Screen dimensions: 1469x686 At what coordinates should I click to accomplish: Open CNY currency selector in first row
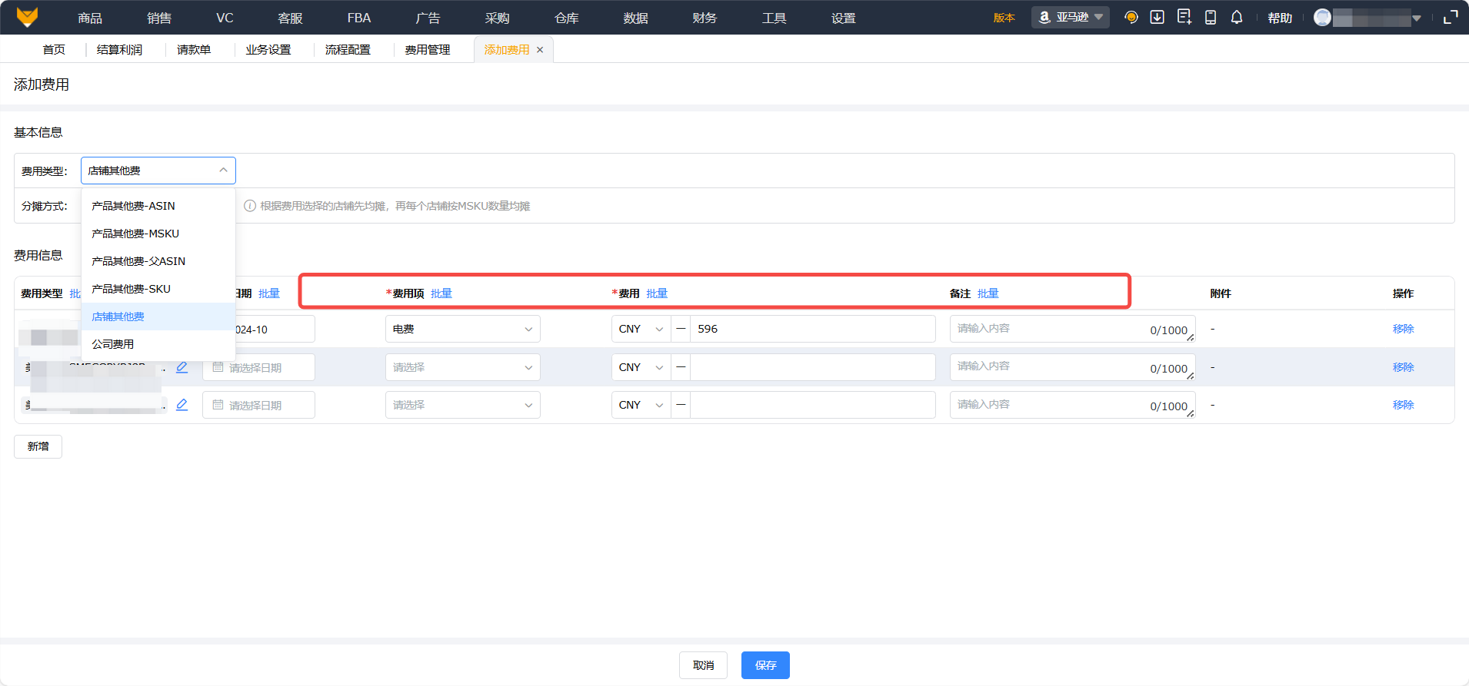click(641, 329)
